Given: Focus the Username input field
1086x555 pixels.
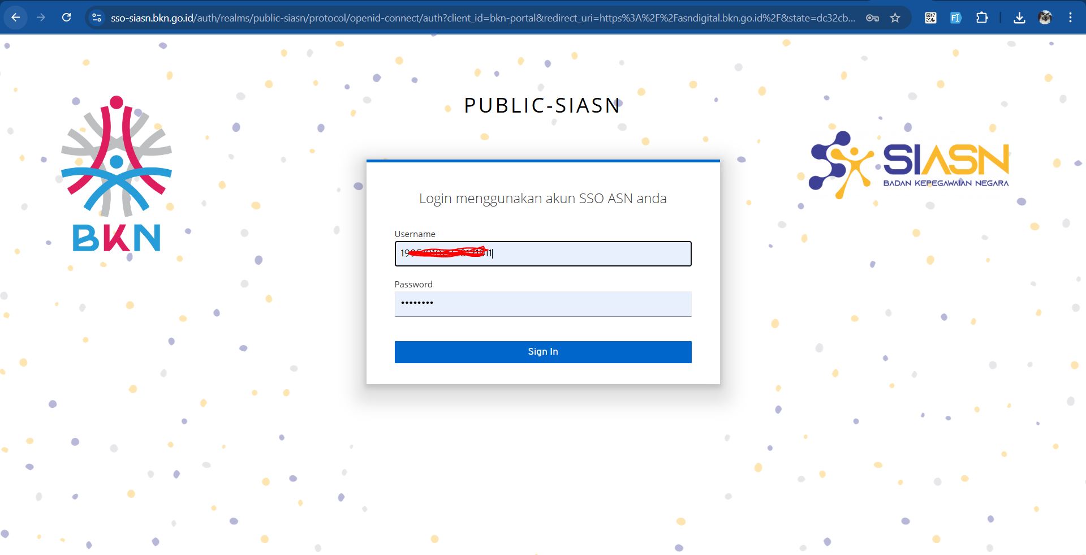Looking at the screenshot, I should point(588,253).
